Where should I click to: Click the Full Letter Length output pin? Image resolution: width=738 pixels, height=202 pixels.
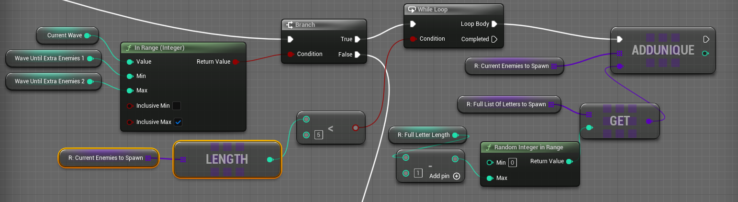point(455,135)
